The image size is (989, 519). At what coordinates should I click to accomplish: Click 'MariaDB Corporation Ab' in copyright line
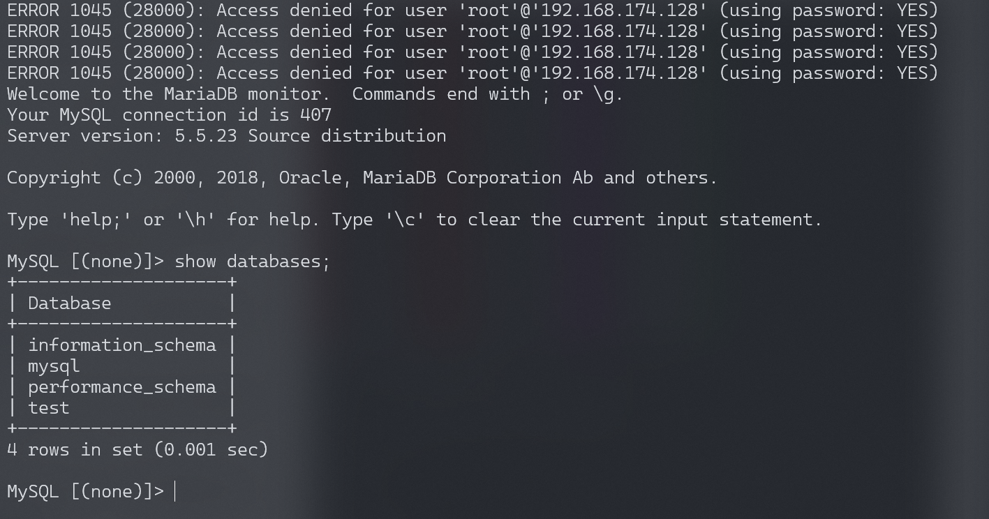(x=477, y=178)
